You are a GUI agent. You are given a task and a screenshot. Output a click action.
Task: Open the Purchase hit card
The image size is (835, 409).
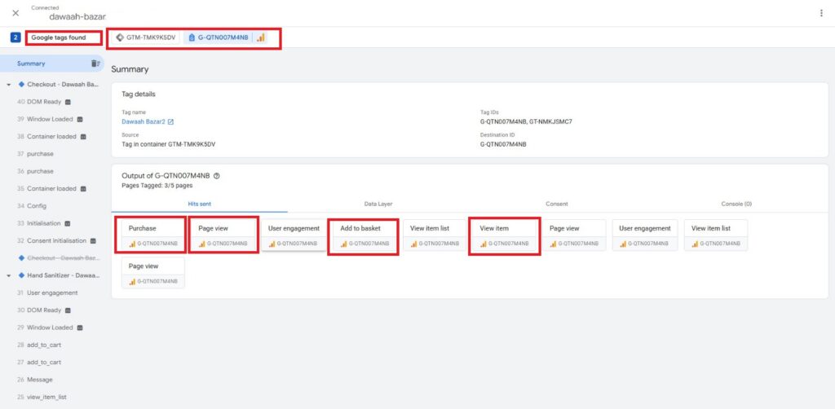(x=152, y=235)
